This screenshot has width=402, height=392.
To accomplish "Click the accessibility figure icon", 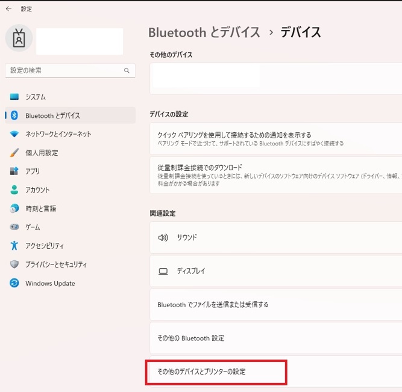I will tap(14, 245).
